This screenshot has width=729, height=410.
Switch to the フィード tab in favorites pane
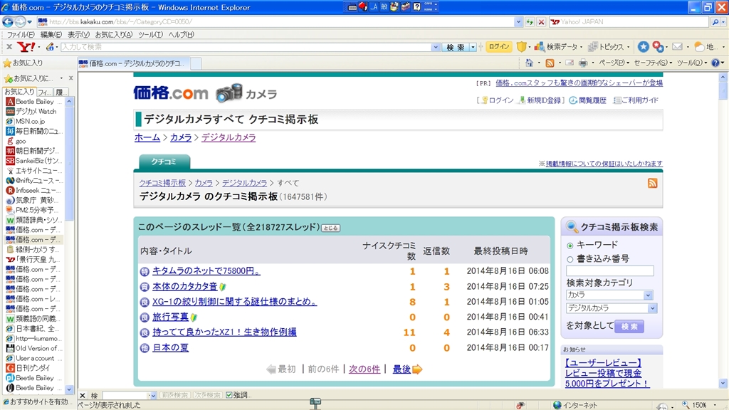pos(45,92)
